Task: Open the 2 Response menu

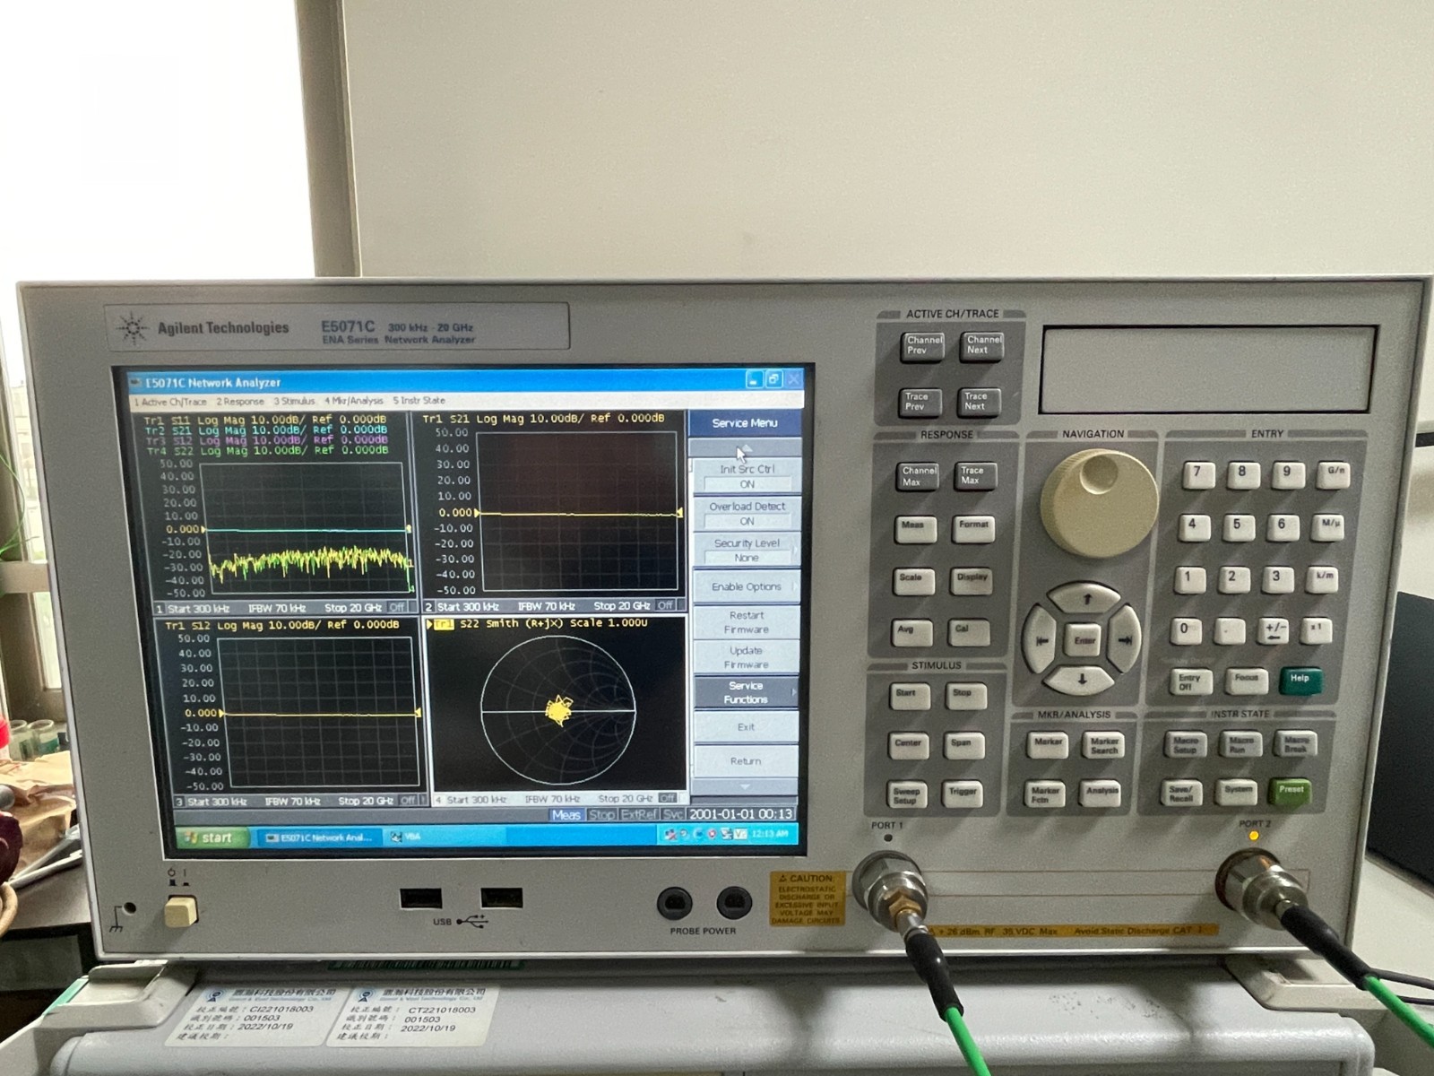Action: [239, 402]
